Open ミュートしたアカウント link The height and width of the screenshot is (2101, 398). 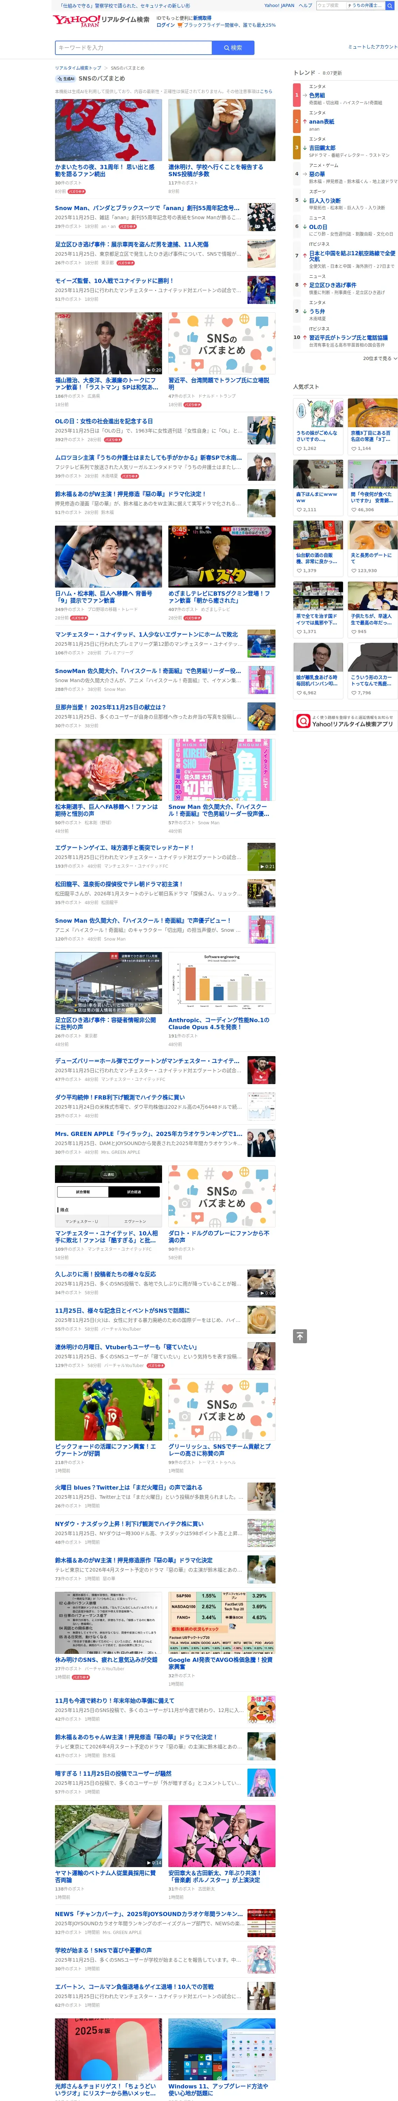point(373,47)
